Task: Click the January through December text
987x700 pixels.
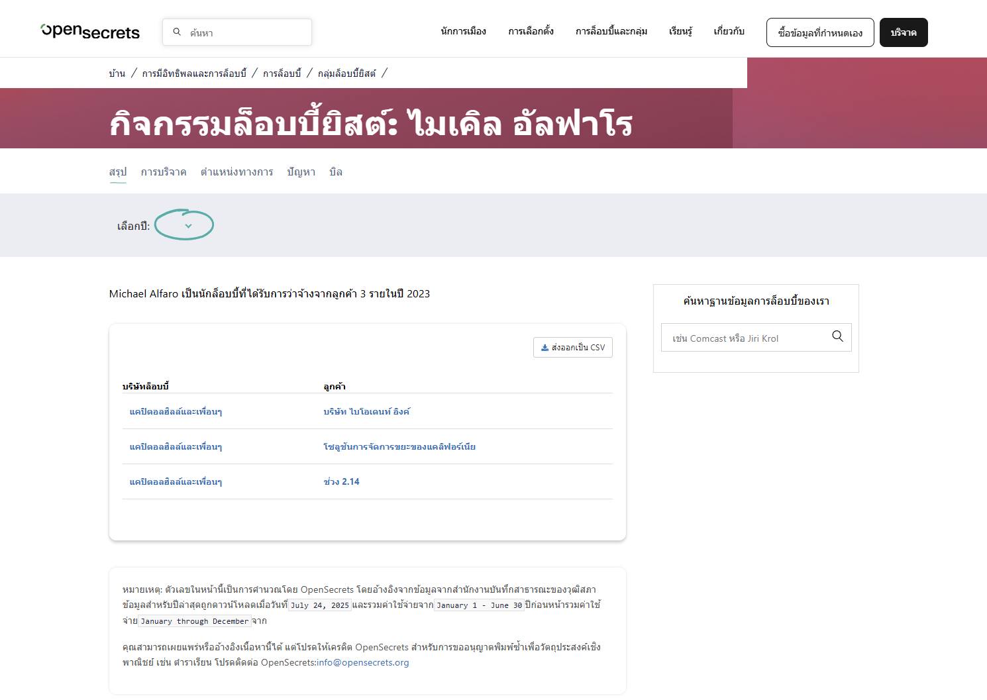Action: [195, 621]
